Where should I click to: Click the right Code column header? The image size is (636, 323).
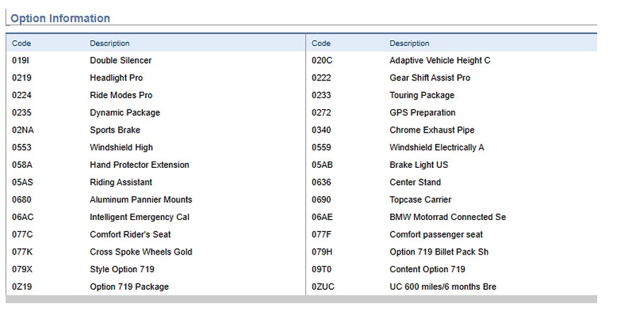322,43
